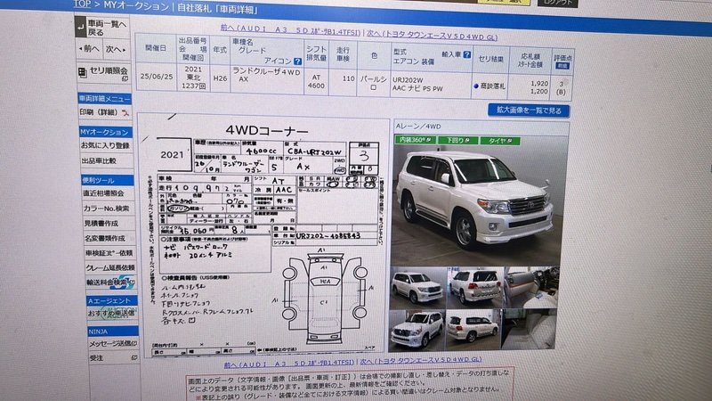Viewport: 712px width, 401px height.
Task: Click the back-arrow icon beside 車両一覧へ戻る
Action: (80, 29)
